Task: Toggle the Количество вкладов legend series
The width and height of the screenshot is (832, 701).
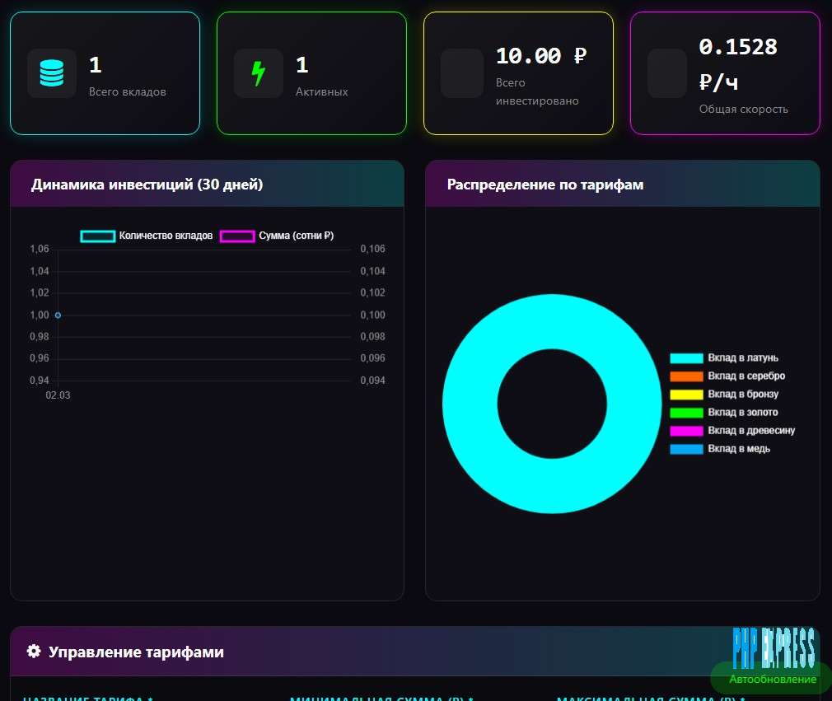Action: pos(147,236)
